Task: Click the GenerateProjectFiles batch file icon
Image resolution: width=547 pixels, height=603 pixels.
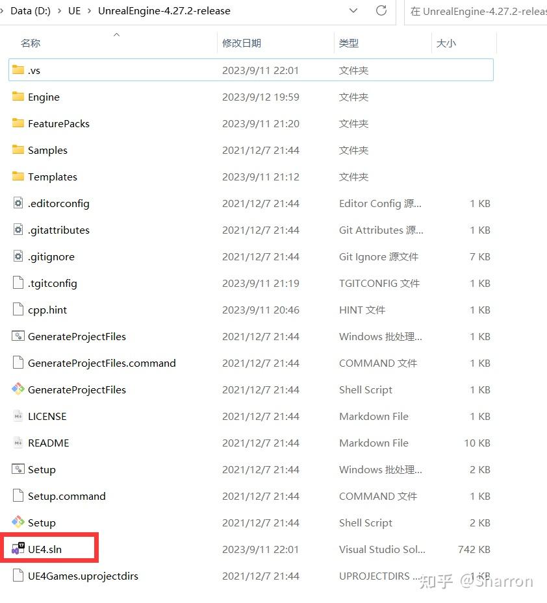Action: 18,336
